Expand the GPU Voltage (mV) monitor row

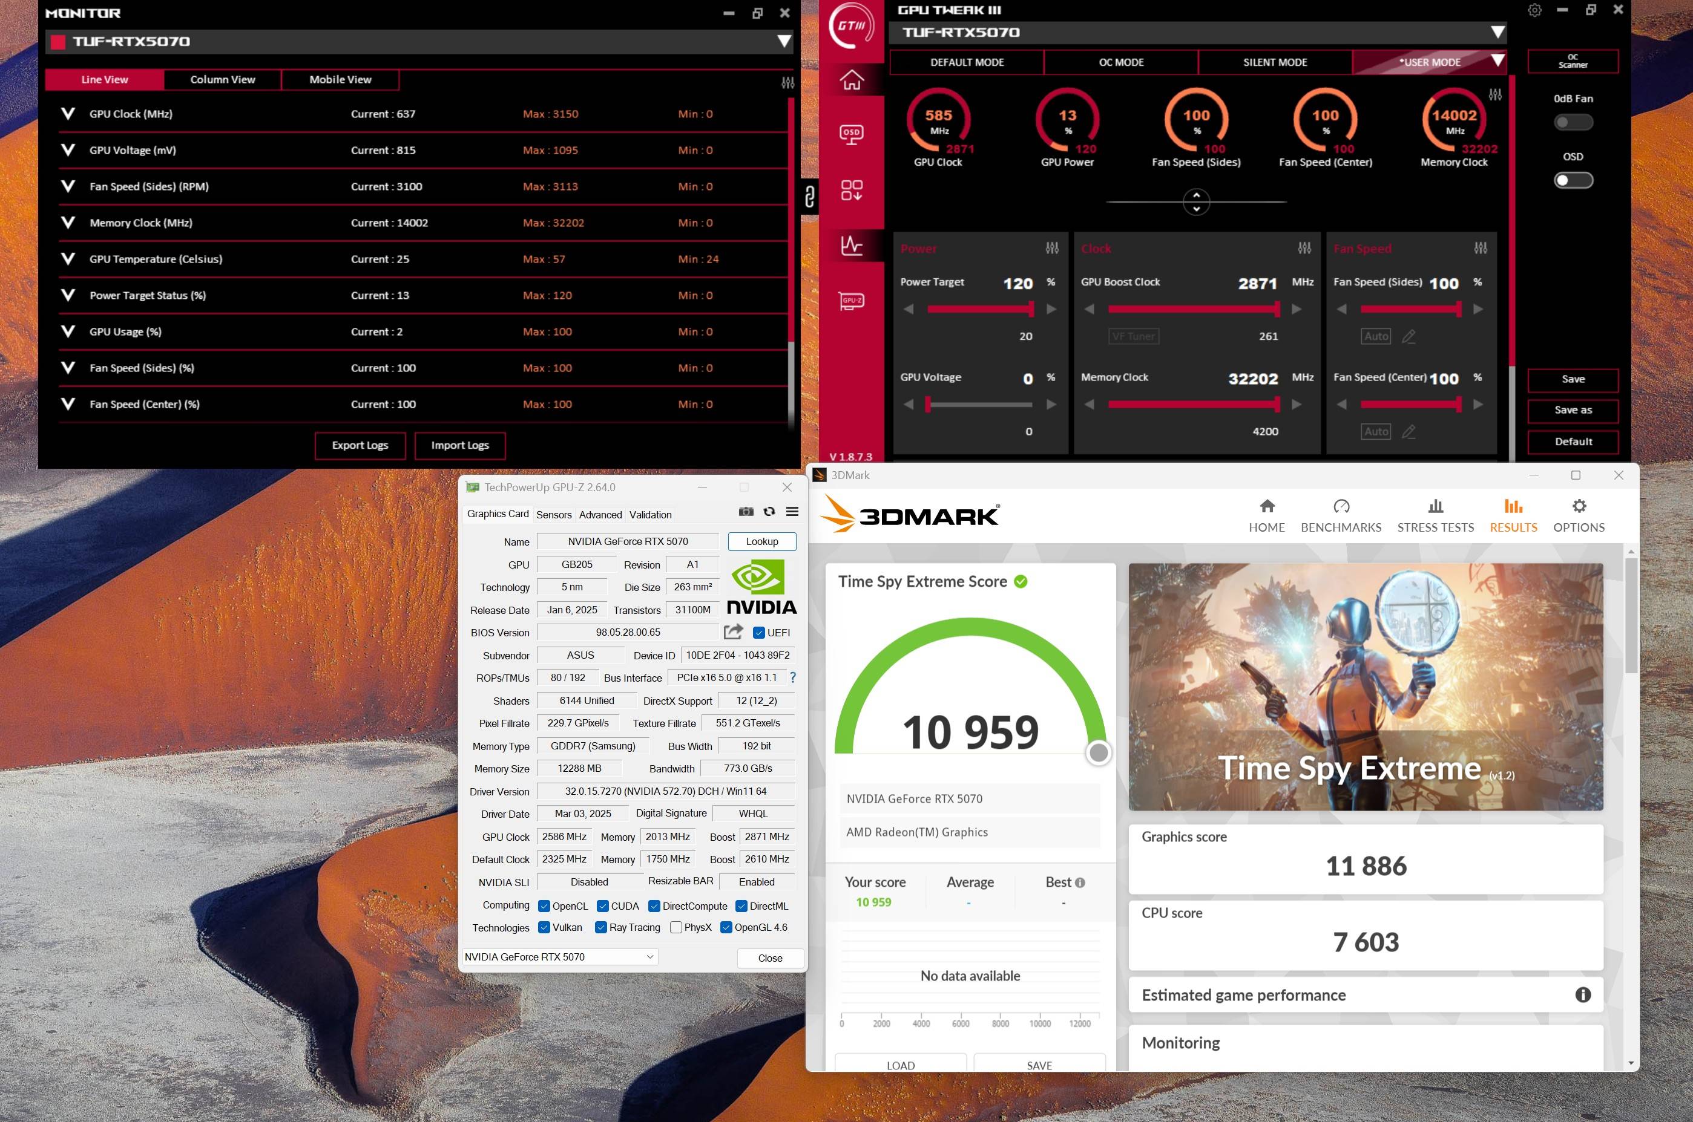[x=68, y=150]
